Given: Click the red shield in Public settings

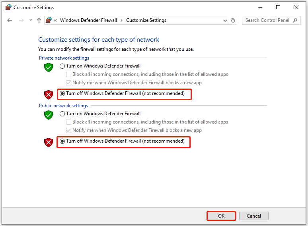Looking at the screenshot, I should 49,143.
